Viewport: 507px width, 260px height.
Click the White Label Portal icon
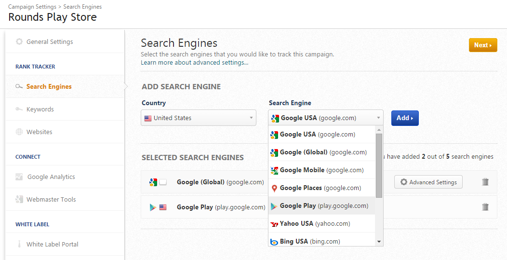(x=19, y=244)
